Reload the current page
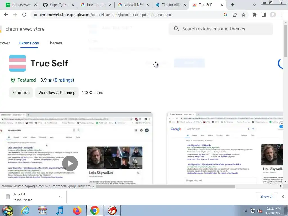288x216 pixels. click(24, 15)
